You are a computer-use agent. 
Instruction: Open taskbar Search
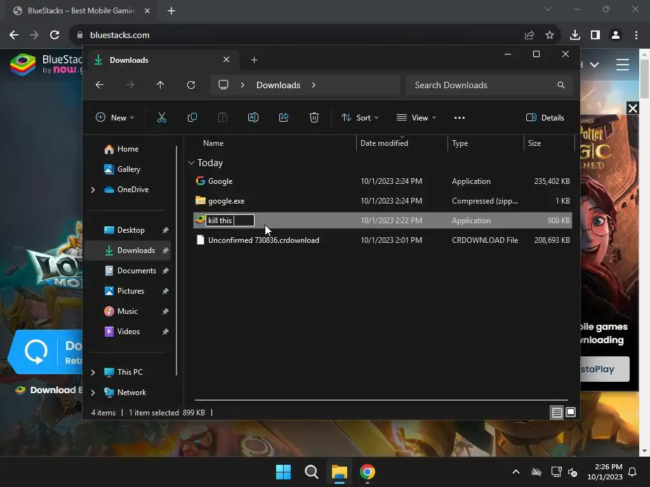311,472
